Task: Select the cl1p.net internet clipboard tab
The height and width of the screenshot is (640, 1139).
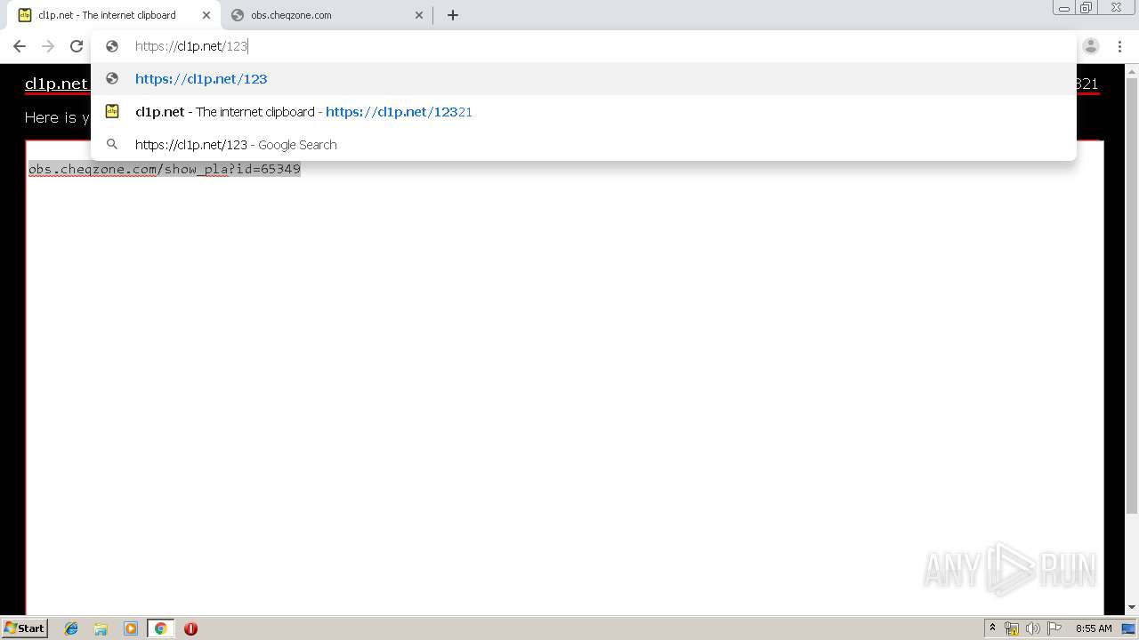Action: coord(114,15)
